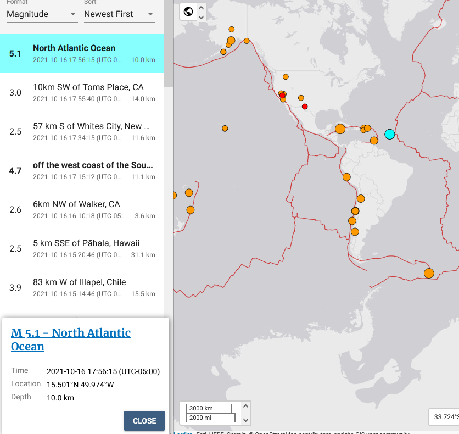Click the earthquake list scrollbar thumb
The image size is (459, 434).
pyautogui.click(x=169, y=43)
